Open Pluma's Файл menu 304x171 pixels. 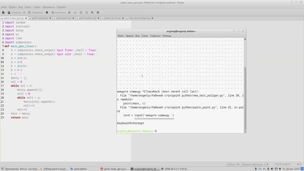[4, 7]
